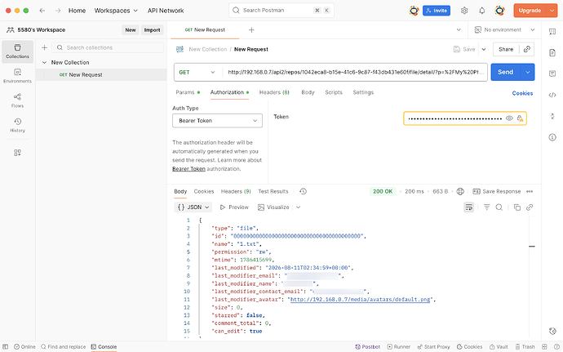
Task: Toggle the sidebar at status bar left
Action: click(6, 346)
